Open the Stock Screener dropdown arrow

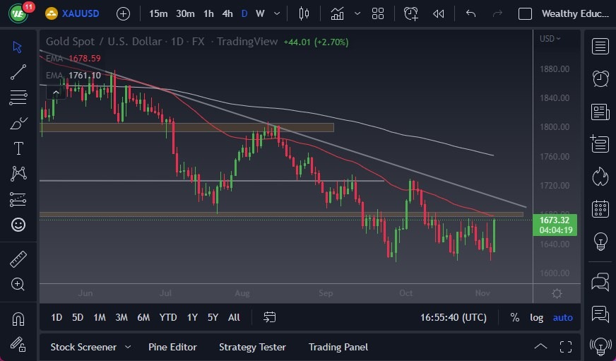pos(128,347)
